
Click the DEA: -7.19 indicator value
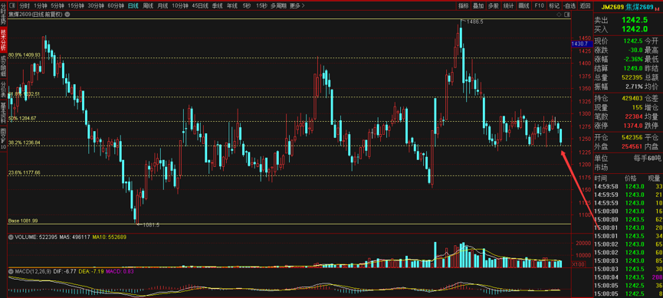(91, 271)
